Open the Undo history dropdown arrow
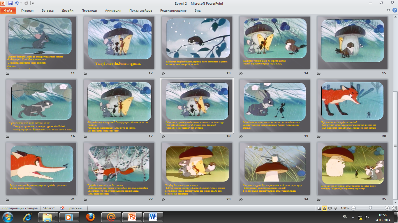This screenshot has height=223, width=398. tap(21, 3)
